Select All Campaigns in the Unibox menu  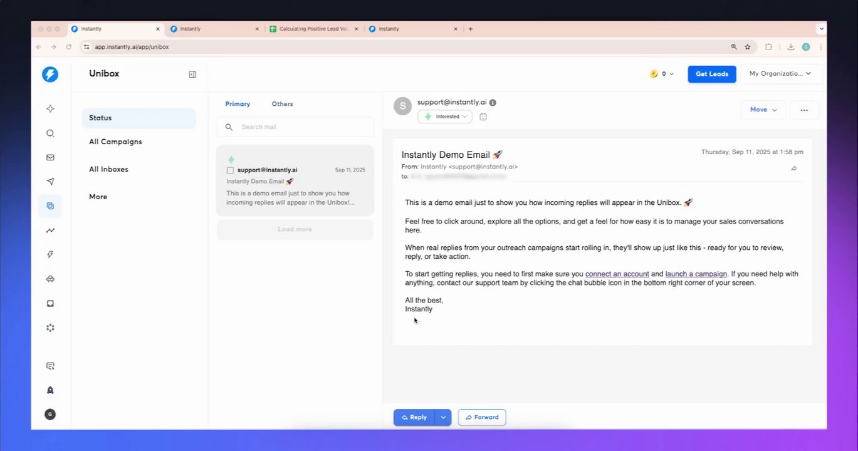coord(115,142)
